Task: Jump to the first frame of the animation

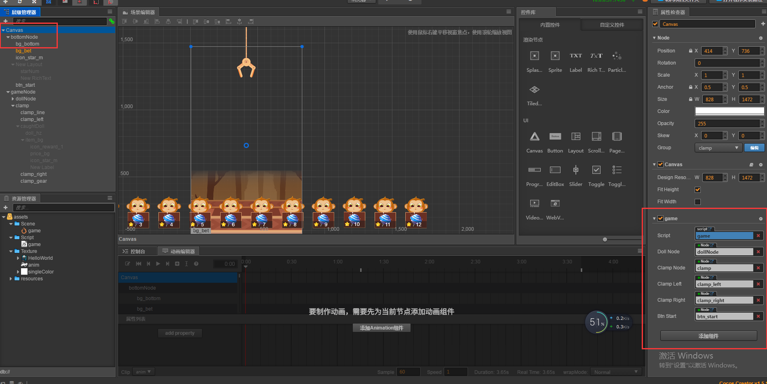Action: 139,264
